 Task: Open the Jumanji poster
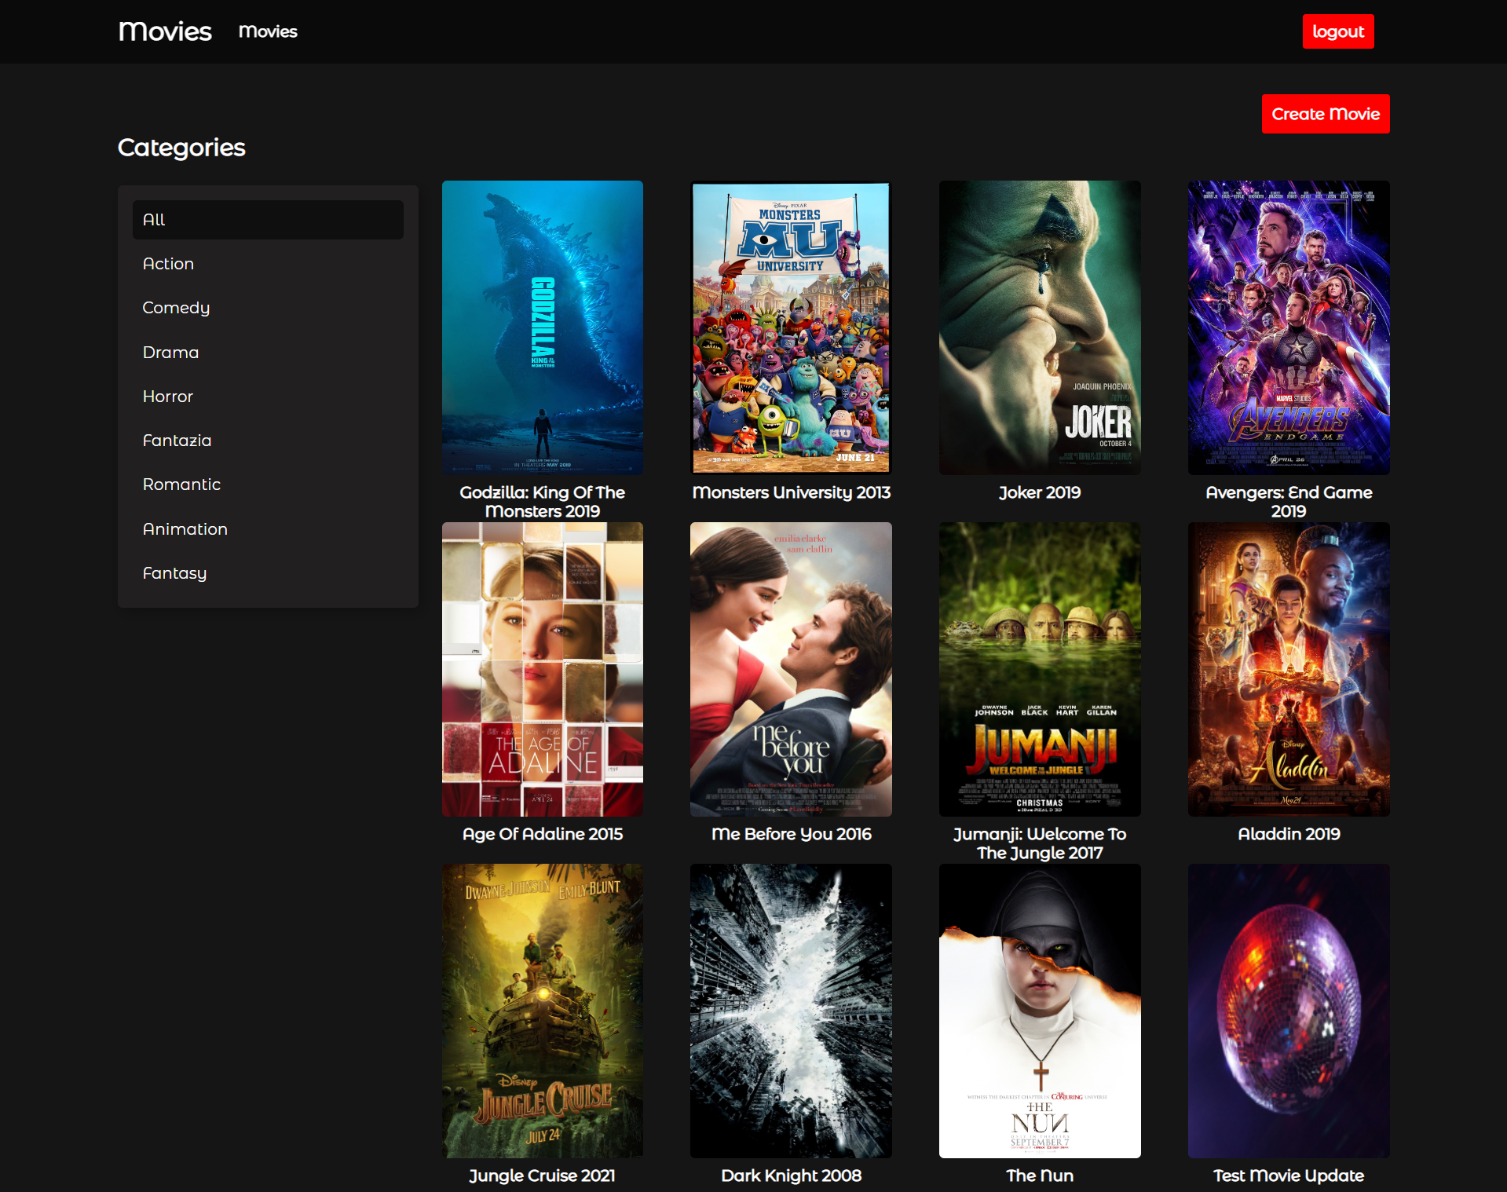(1040, 669)
